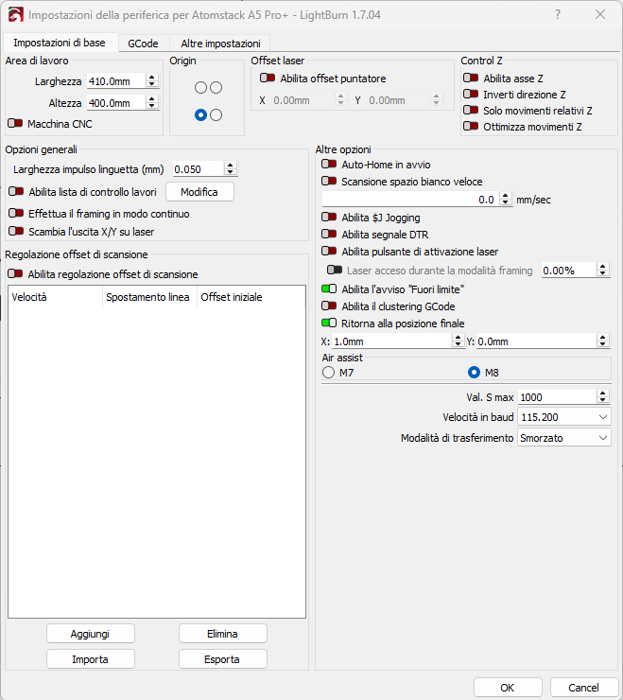This screenshot has width=623, height=700.
Task: Enable the Macchina CNC toggle
Action: point(15,124)
